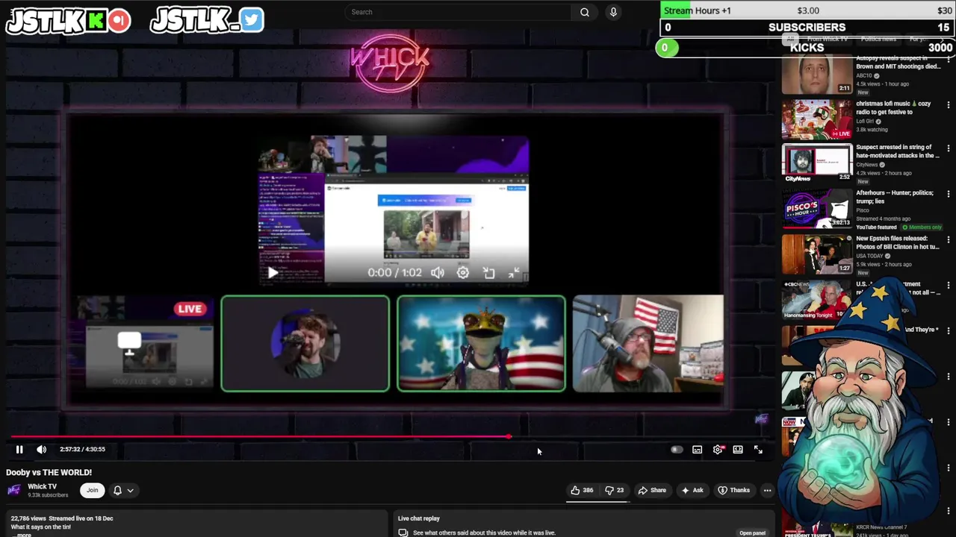Viewport: 956px width, 537px height.
Task: Open the ABC10 Brown and MIT shootings thumbnail
Action: (x=816, y=75)
